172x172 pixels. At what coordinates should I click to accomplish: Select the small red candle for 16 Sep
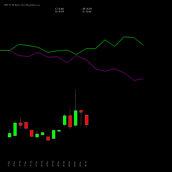pyautogui.click(x=21, y=124)
